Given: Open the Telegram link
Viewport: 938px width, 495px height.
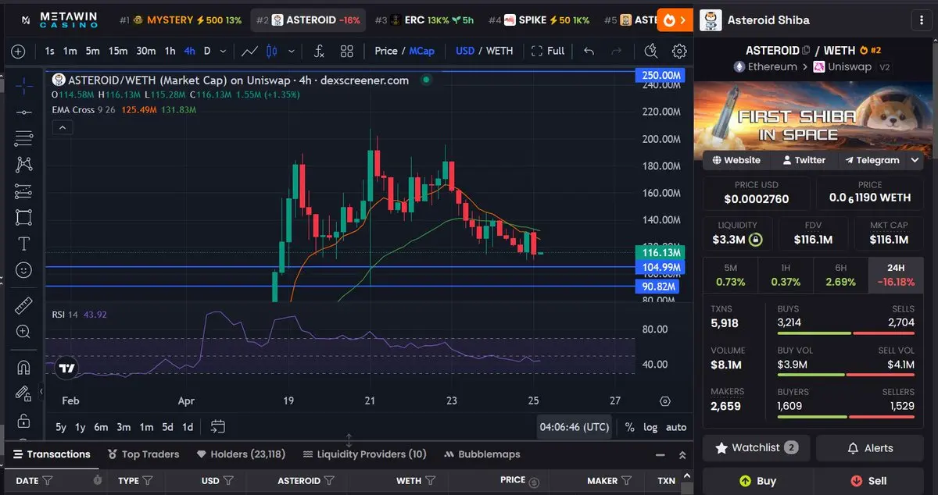Looking at the screenshot, I should 872,160.
